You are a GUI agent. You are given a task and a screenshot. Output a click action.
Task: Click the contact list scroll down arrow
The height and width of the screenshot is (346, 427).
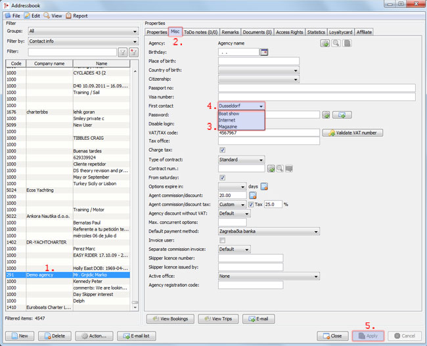(135, 307)
